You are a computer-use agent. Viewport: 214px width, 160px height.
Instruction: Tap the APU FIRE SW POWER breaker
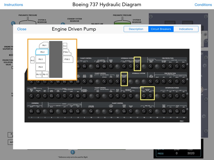[x=151, y=82]
